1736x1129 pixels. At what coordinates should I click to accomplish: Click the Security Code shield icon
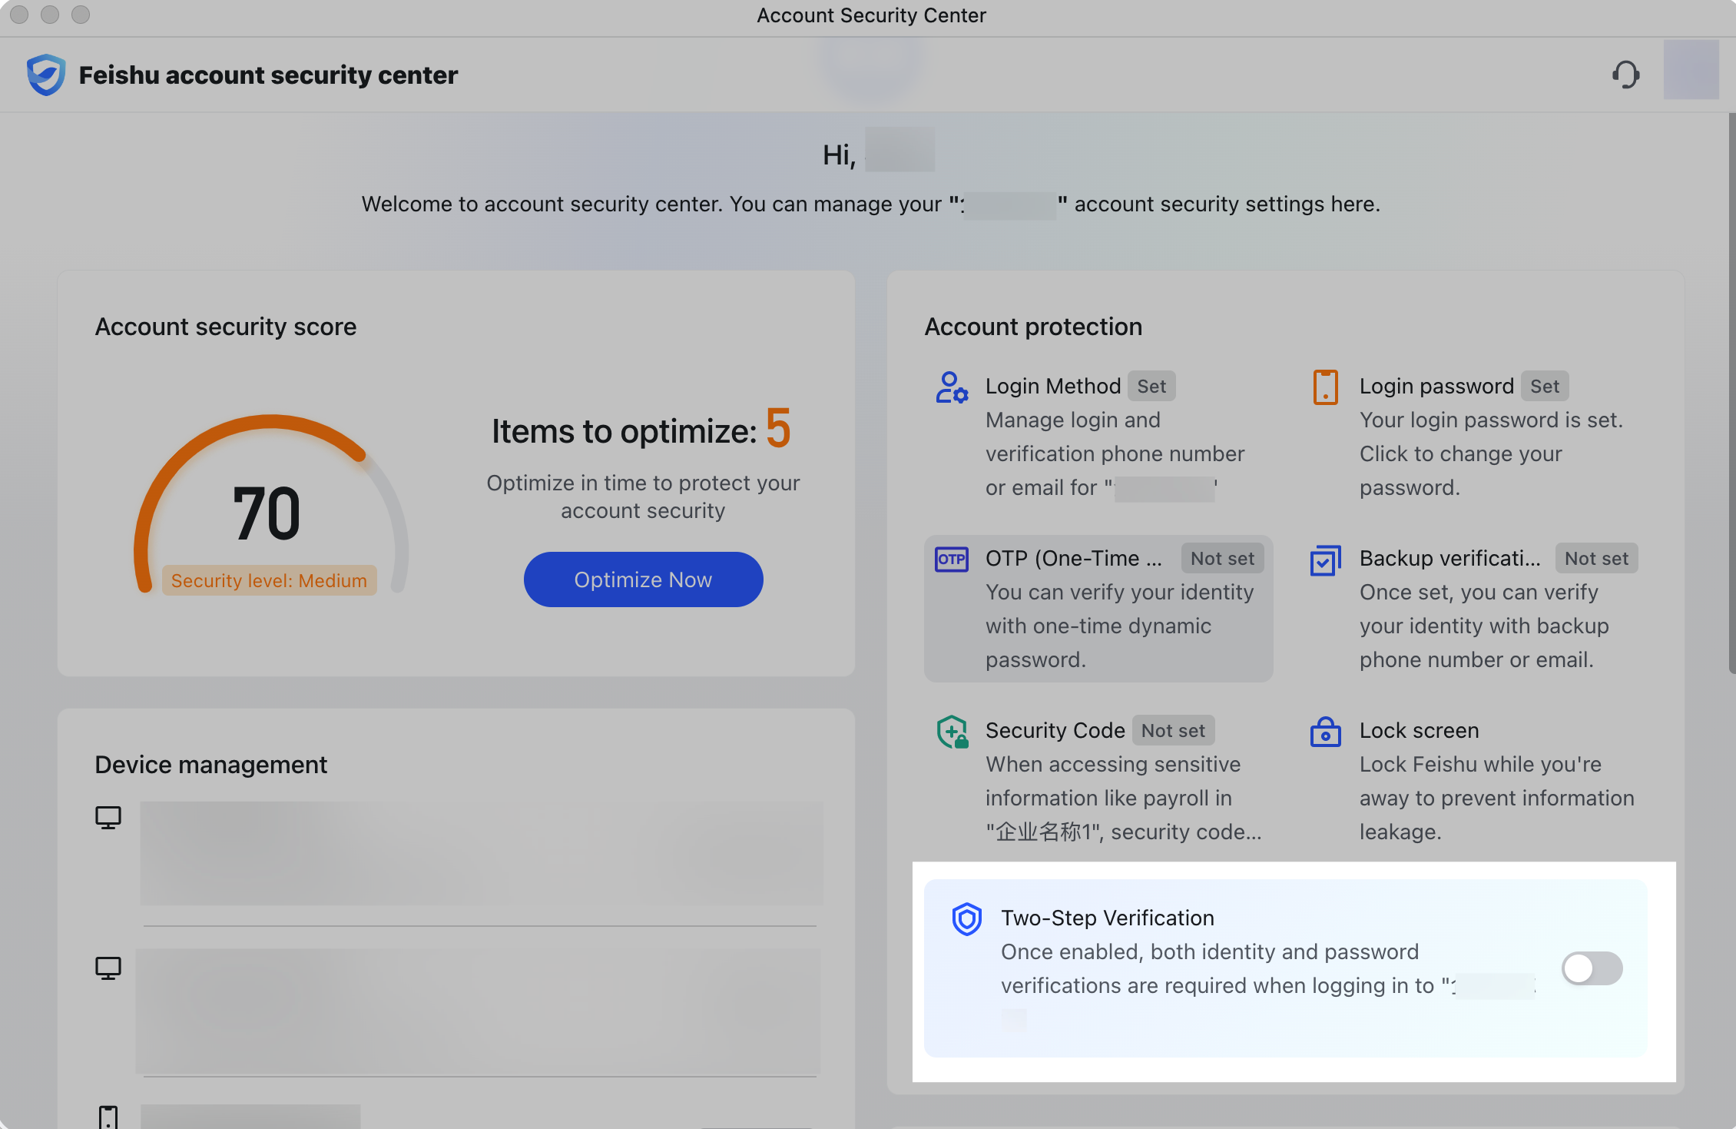click(951, 732)
